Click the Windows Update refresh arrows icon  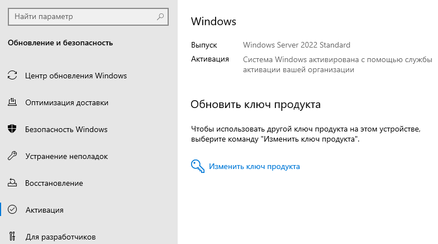point(12,75)
